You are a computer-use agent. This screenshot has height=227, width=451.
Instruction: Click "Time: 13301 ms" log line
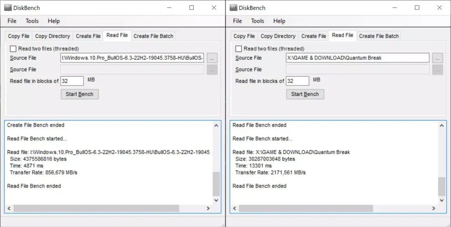click(253, 166)
